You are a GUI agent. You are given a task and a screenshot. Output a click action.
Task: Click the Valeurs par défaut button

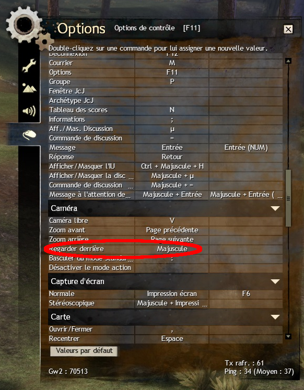click(84, 351)
